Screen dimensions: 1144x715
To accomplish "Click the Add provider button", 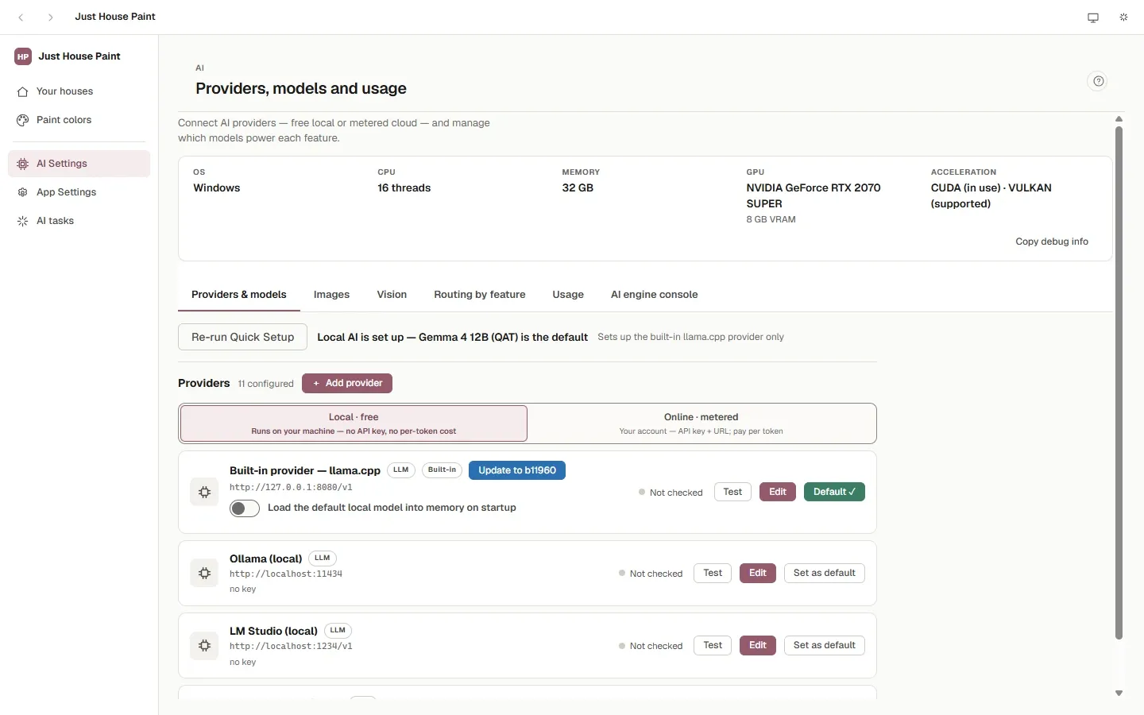I will [347, 383].
